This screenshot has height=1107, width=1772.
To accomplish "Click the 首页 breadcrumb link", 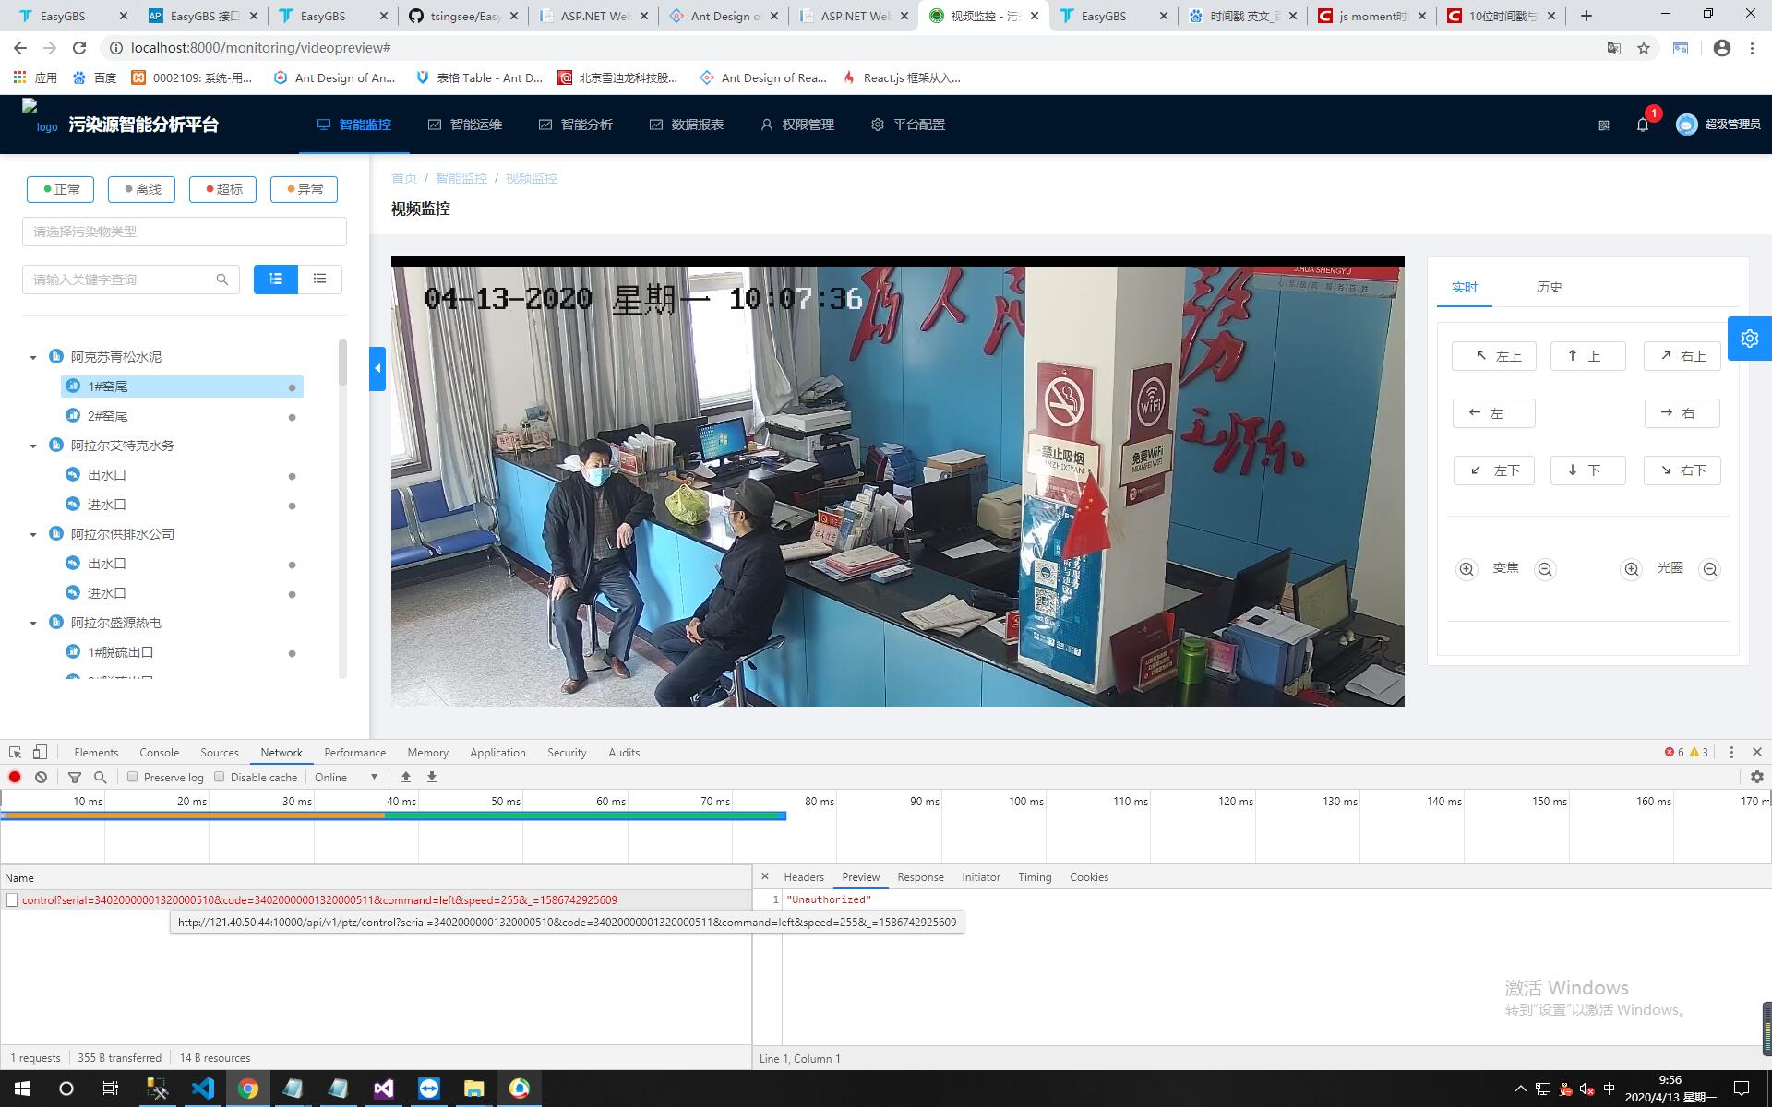I will coord(403,178).
